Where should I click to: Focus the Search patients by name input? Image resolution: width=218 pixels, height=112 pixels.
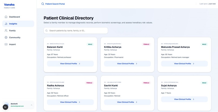[x=76, y=31]
